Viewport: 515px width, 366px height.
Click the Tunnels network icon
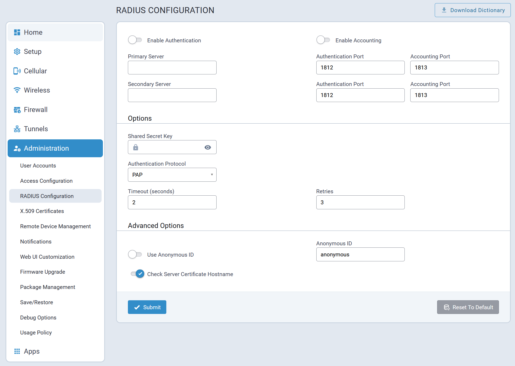pyautogui.click(x=17, y=129)
